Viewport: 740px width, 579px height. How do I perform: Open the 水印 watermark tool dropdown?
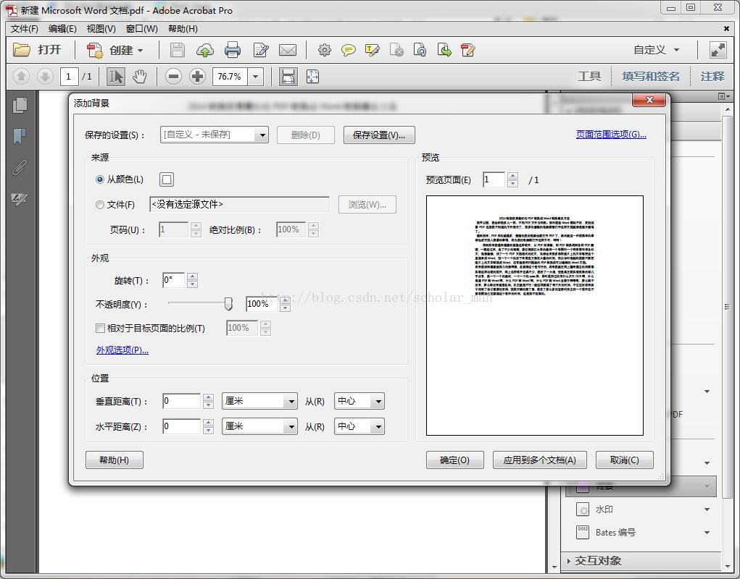coord(707,510)
